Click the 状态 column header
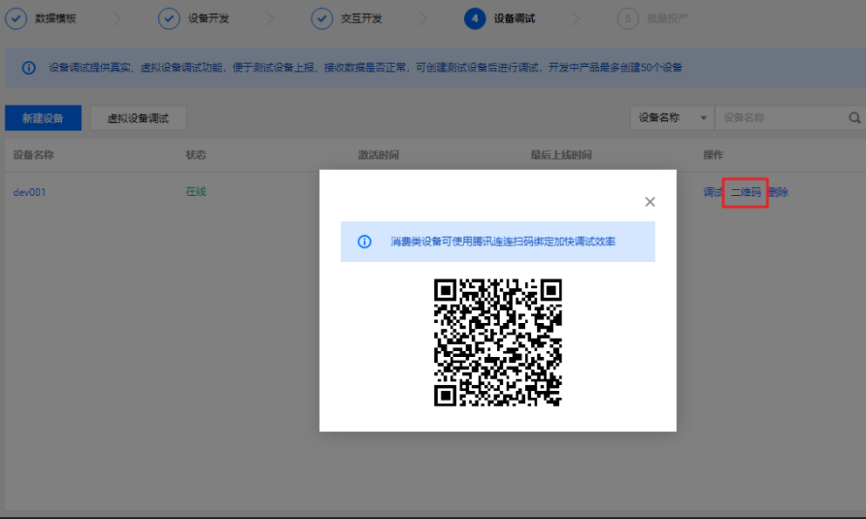Image resolution: width=866 pixels, height=519 pixels. click(x=196, y=155)
